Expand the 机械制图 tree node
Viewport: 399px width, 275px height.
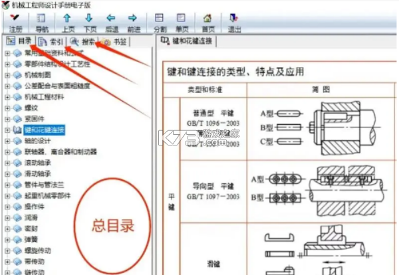click(x=7, y=75)
